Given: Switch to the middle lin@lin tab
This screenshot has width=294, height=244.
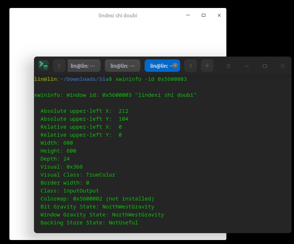Looking at the screenshot, I should pyautogui.click(x=122, y=66).
